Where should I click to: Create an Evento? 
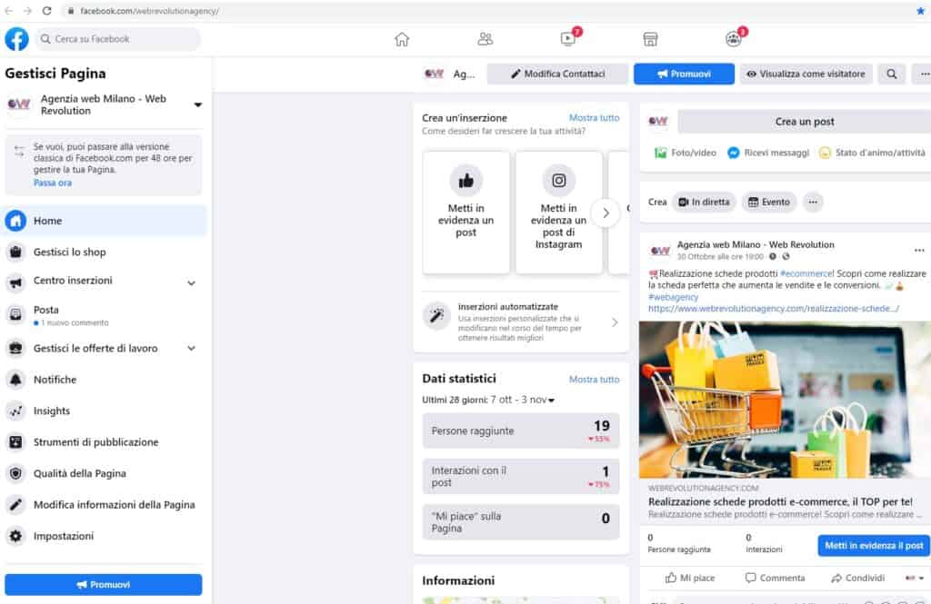click(769, 203)
